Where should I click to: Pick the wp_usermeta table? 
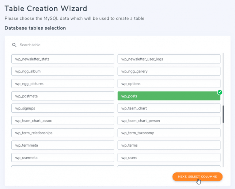(x=63, y=158)
